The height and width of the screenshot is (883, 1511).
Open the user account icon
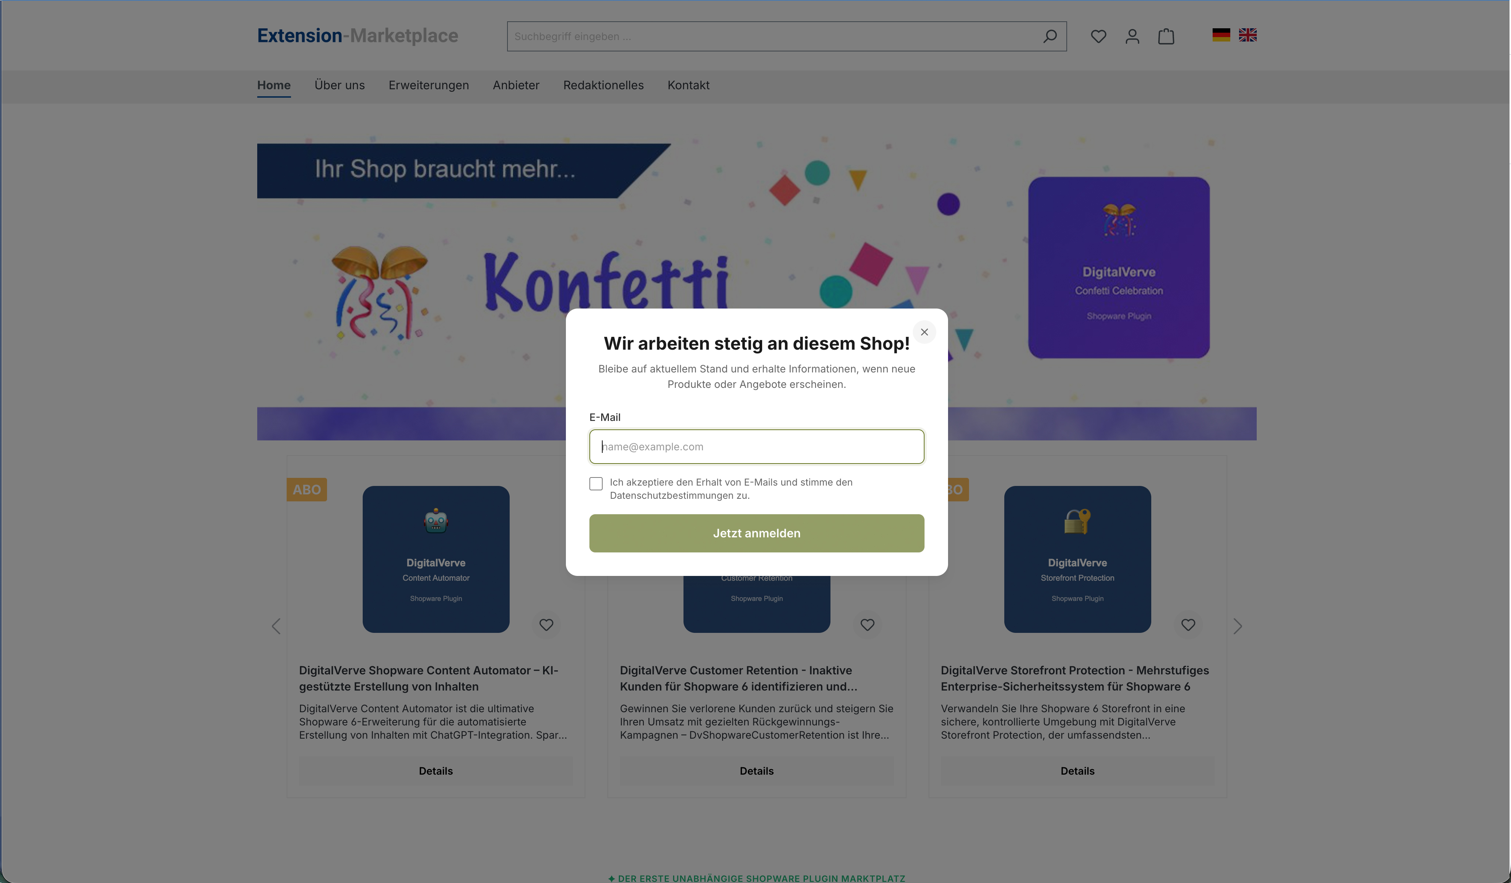point(1132,37)
